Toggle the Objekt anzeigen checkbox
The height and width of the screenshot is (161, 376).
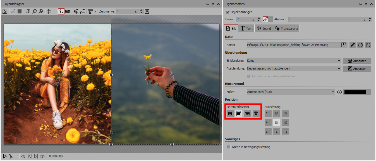pyautogui.click(x=228, y=12)
